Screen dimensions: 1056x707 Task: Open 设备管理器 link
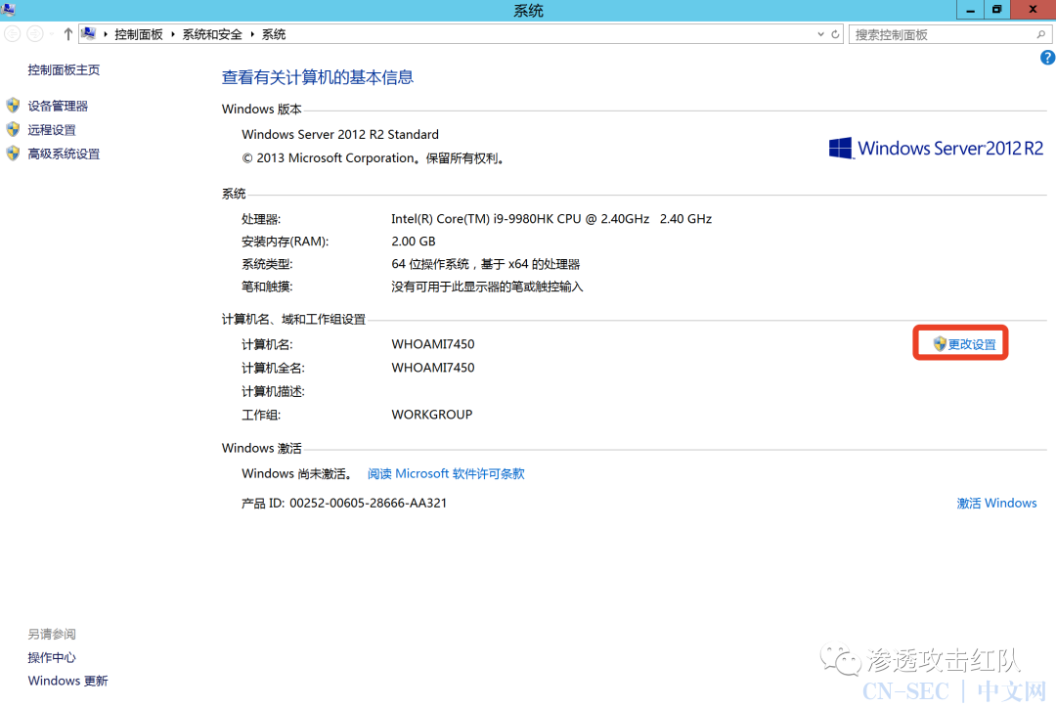(x=58, y=106)
